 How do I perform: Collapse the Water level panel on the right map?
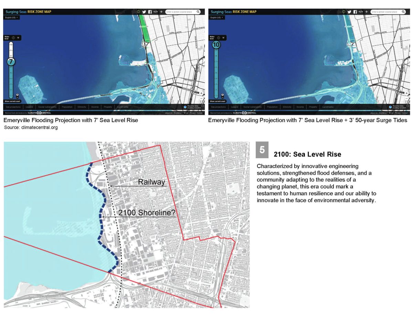point(223,38)
